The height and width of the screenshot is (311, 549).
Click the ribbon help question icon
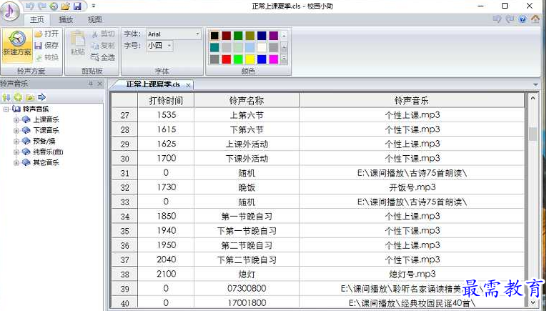pos(523,19)
